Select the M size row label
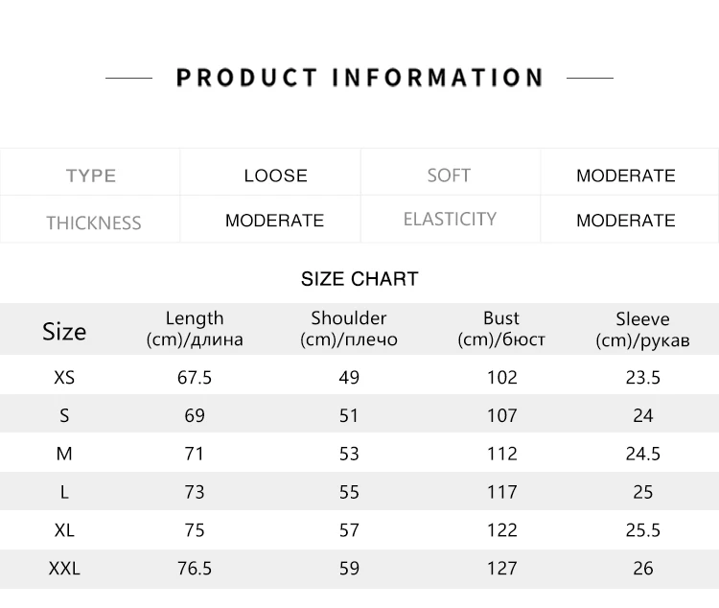This screenshot has height=608, width=719. pyautogui.click(x=64, y=454)
